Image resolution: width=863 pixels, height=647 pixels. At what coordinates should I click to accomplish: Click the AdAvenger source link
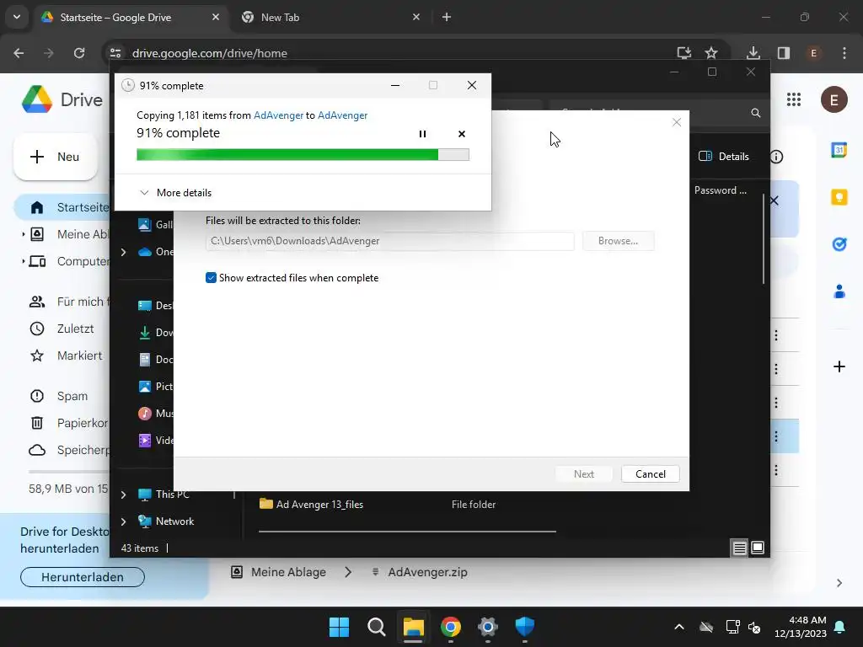click(x=278, y=115)
